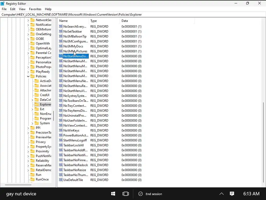Expand the PPI tree node
The image size is (266, 200).
28,128
